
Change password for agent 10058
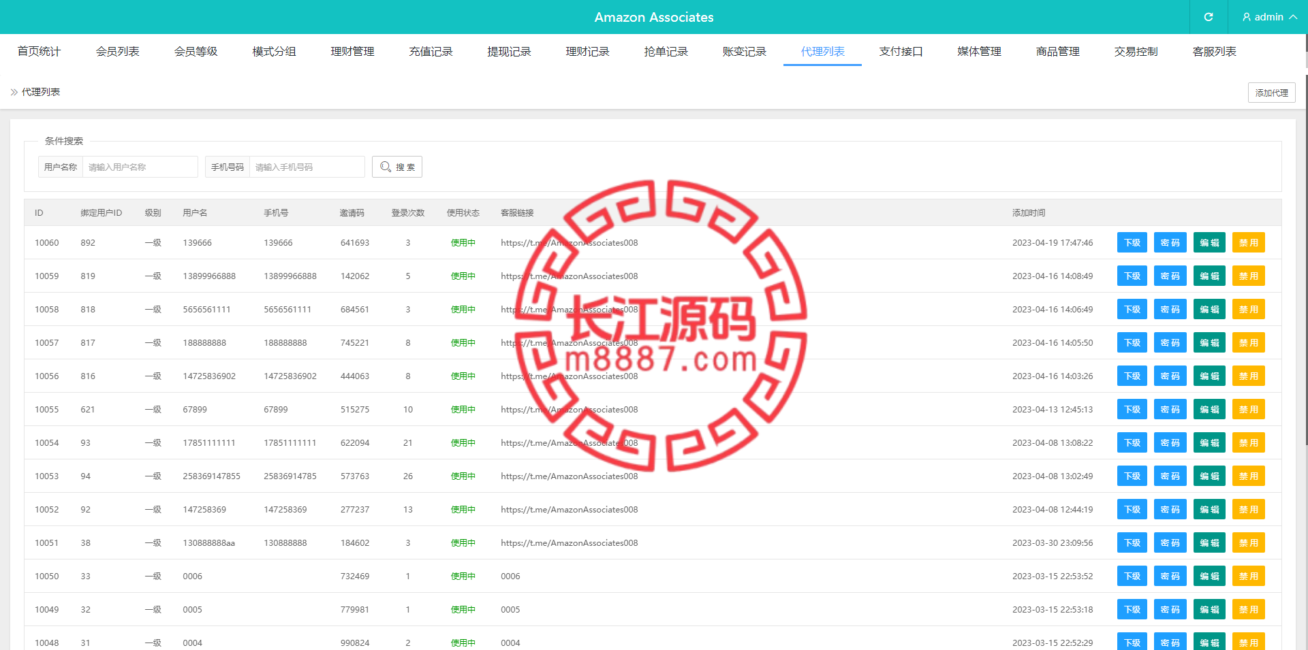[1170, 309]
